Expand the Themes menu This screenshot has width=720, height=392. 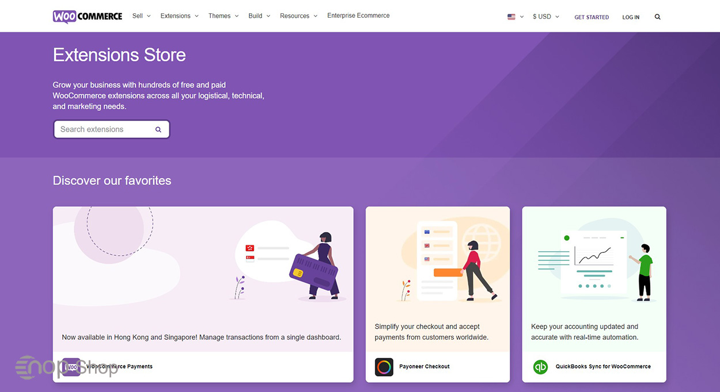223,16
